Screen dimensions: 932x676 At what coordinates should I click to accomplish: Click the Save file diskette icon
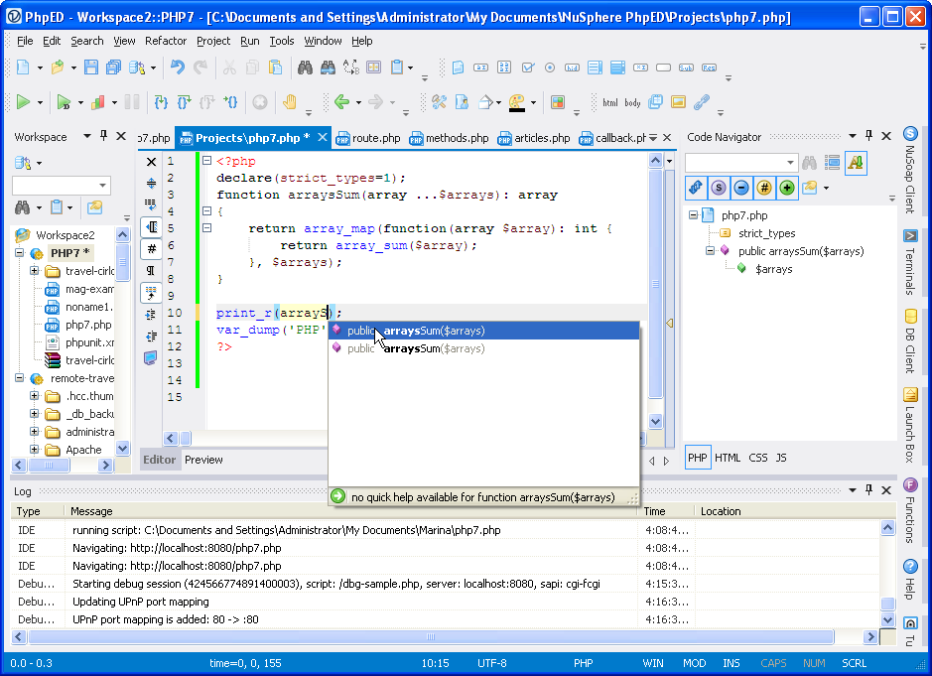[x=91, y=68]
